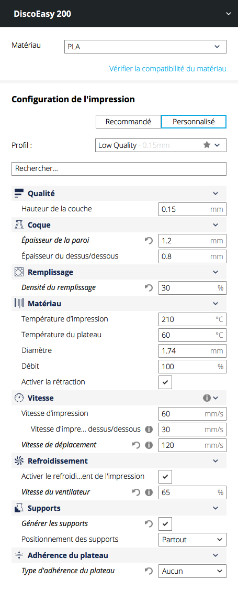This screenshot has width=238, height=590.
Task: Click the Rechercher search field
Action: pyautogui.click(x=119, y=169)
